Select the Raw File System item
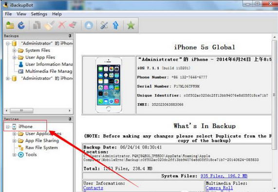The image size is (278, 192). point(42,148)
